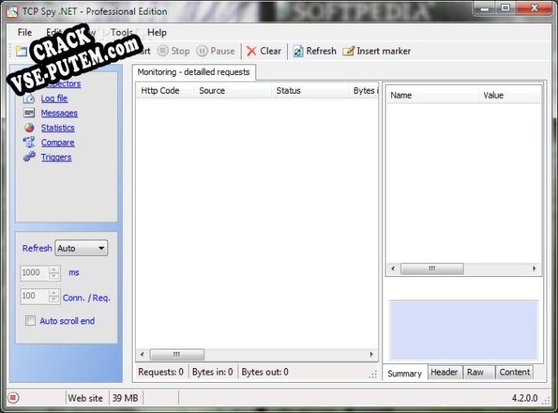Switch to the Raw tab
The image size is (558, 413).
coord(475,372)
